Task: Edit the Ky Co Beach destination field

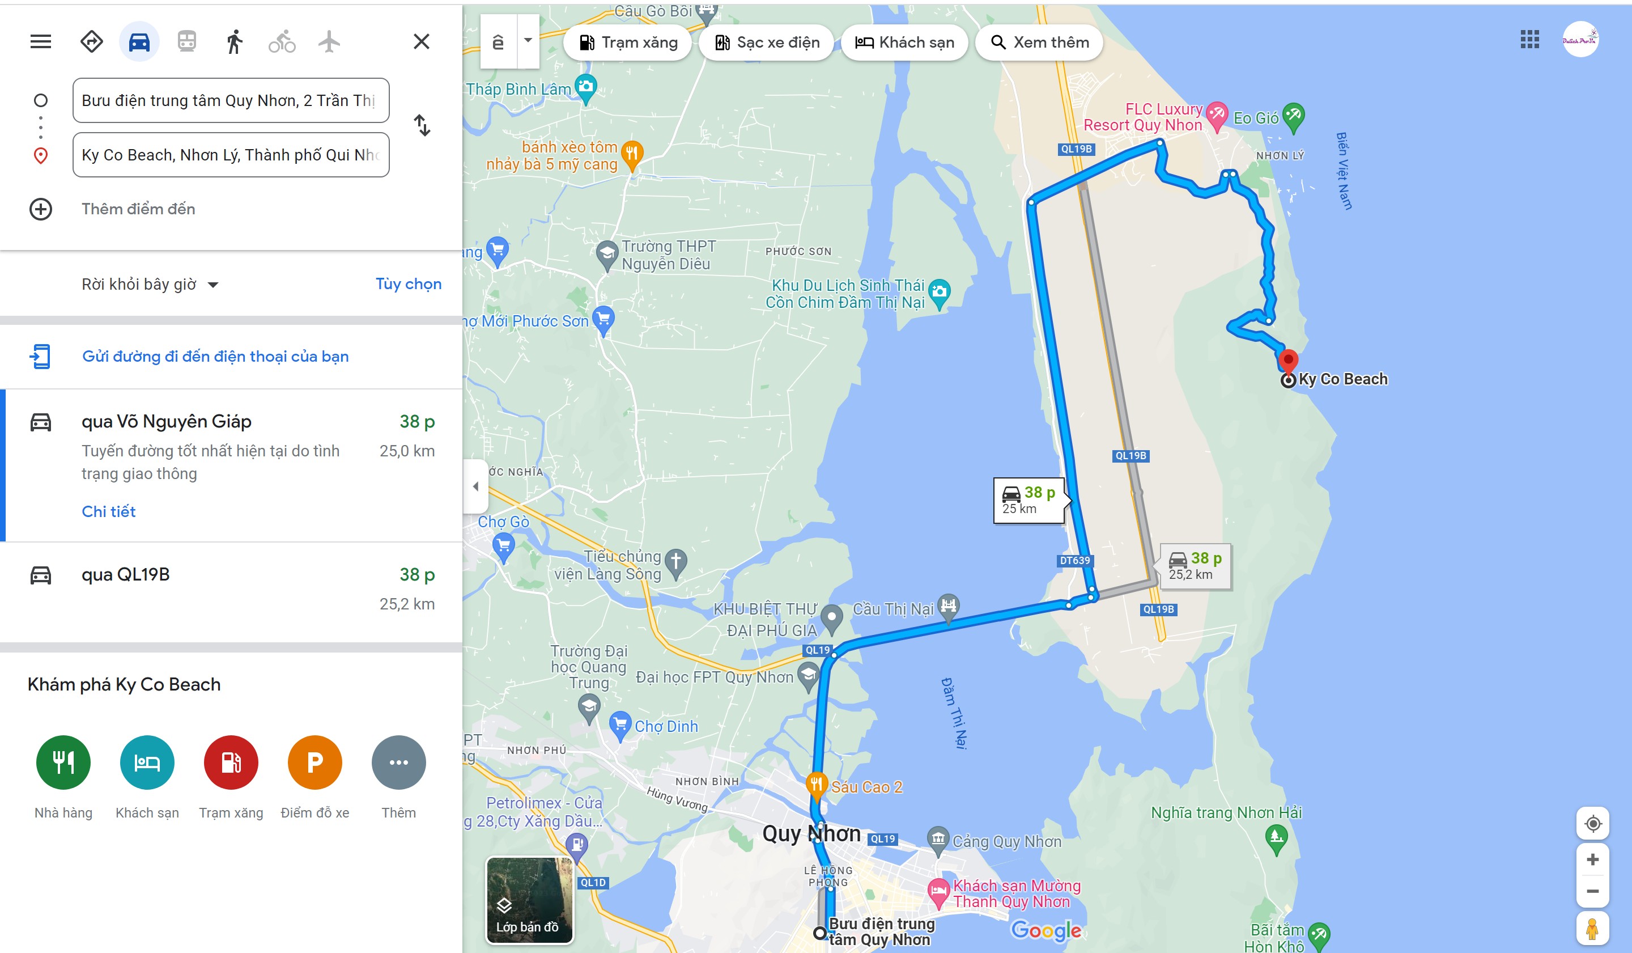Action: [231, 155]
